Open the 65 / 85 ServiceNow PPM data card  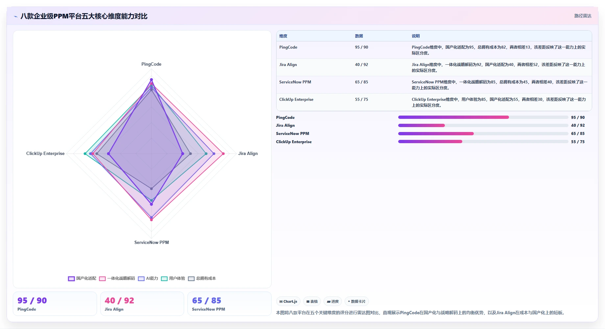[230, 304]
